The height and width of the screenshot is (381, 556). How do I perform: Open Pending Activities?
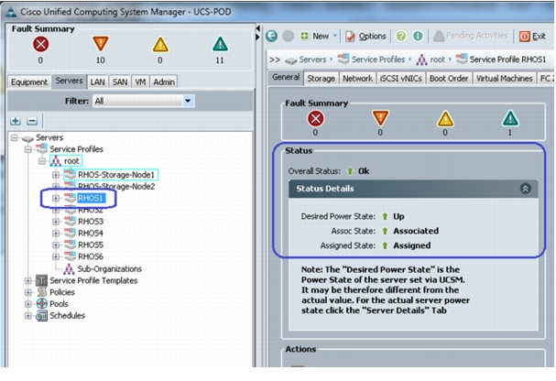(471, 36)
